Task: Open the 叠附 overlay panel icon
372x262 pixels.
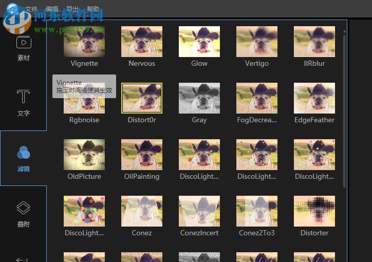Action: click(23, 208)
